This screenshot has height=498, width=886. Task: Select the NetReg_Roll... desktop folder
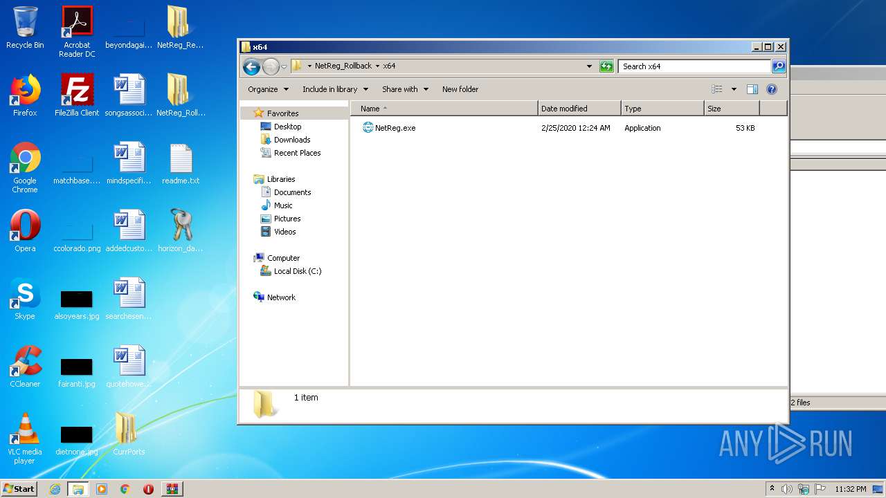click(x=181, y=95)
